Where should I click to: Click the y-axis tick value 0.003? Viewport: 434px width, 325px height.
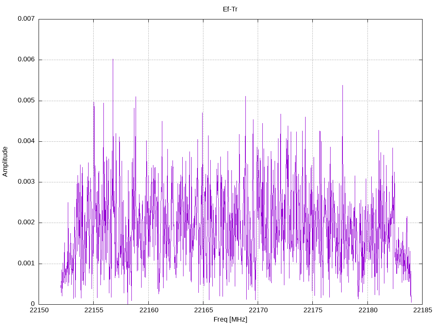click(x=26, y=182)
